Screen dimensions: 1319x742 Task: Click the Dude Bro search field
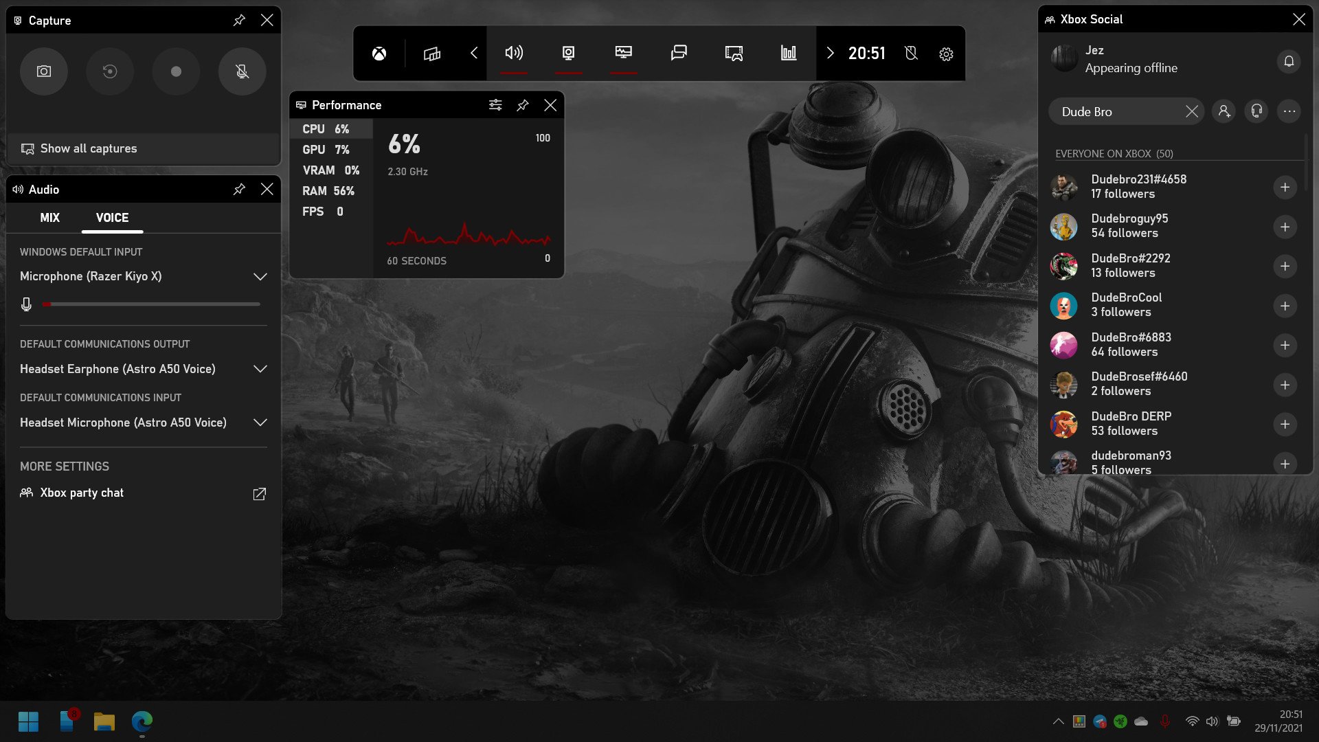(1125, 111)
